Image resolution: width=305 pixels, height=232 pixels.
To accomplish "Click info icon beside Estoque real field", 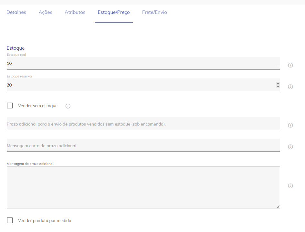I will coord(290,65).
